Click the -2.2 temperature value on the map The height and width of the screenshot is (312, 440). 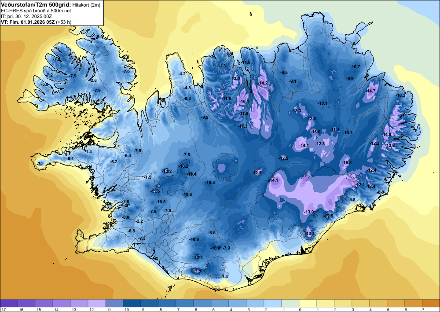(139, 221)
